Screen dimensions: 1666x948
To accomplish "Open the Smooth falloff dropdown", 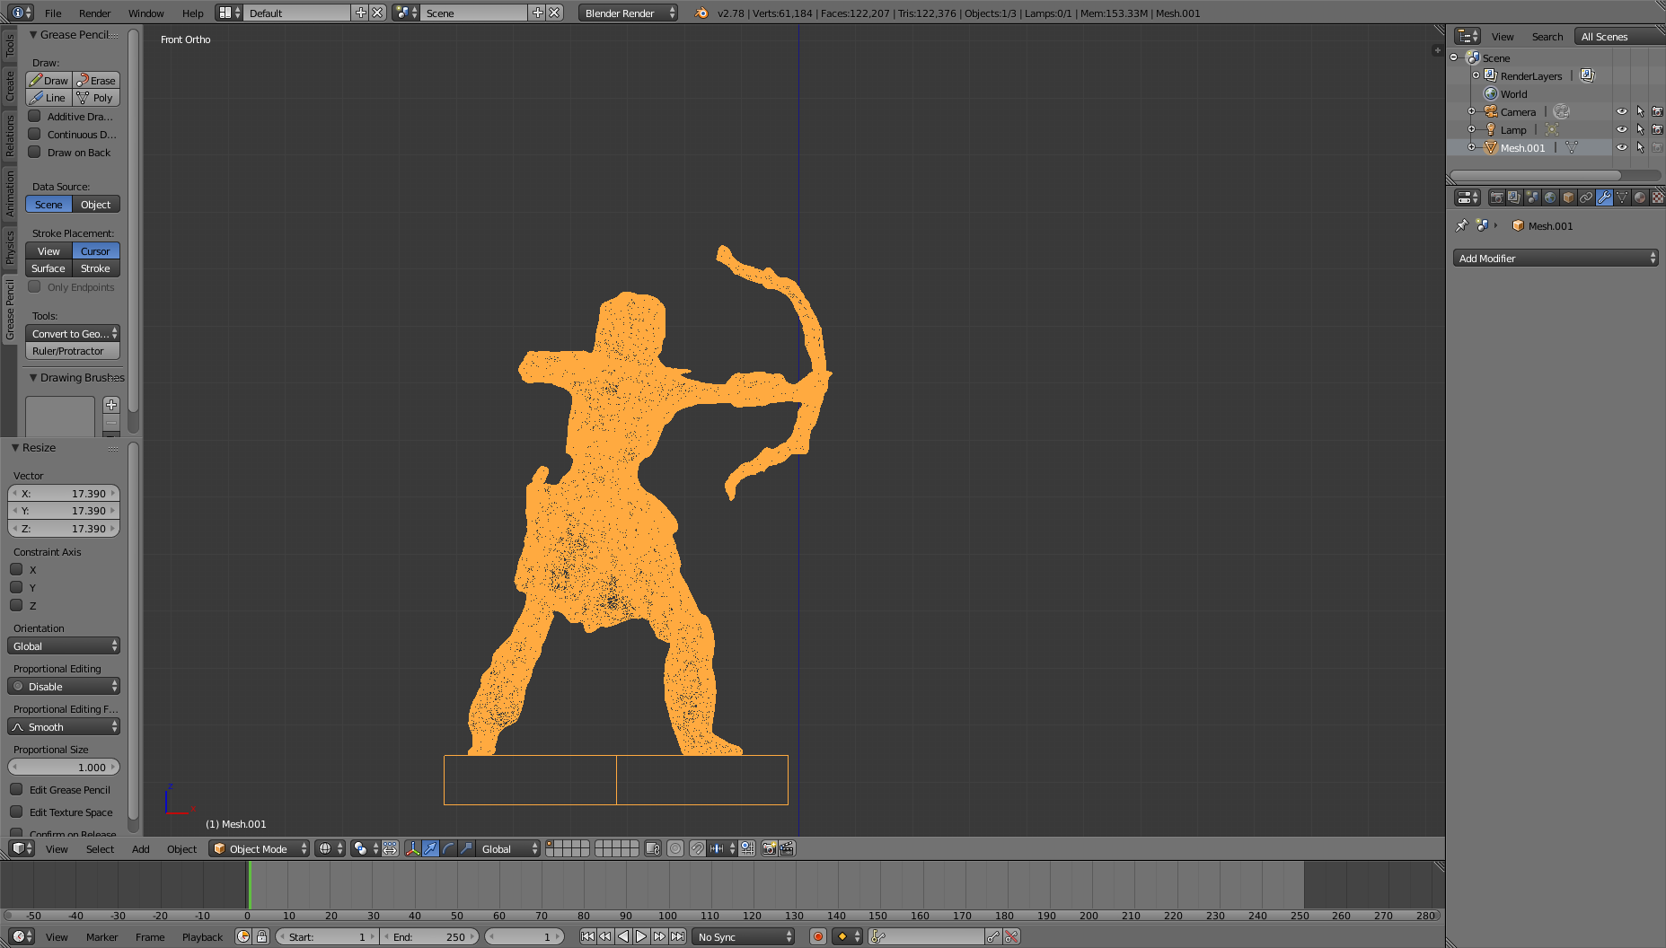I will 64,726.
